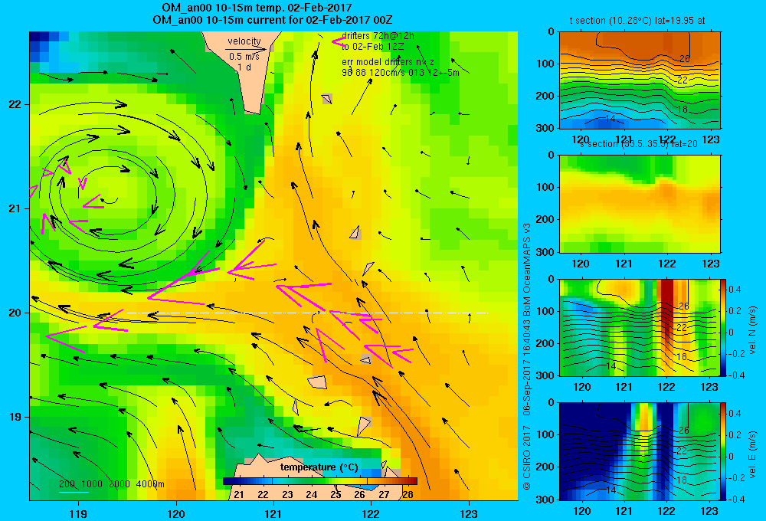766x521 pixels.
Task: Click the temperature section plot panel
Action: click(x=640, y=80)
